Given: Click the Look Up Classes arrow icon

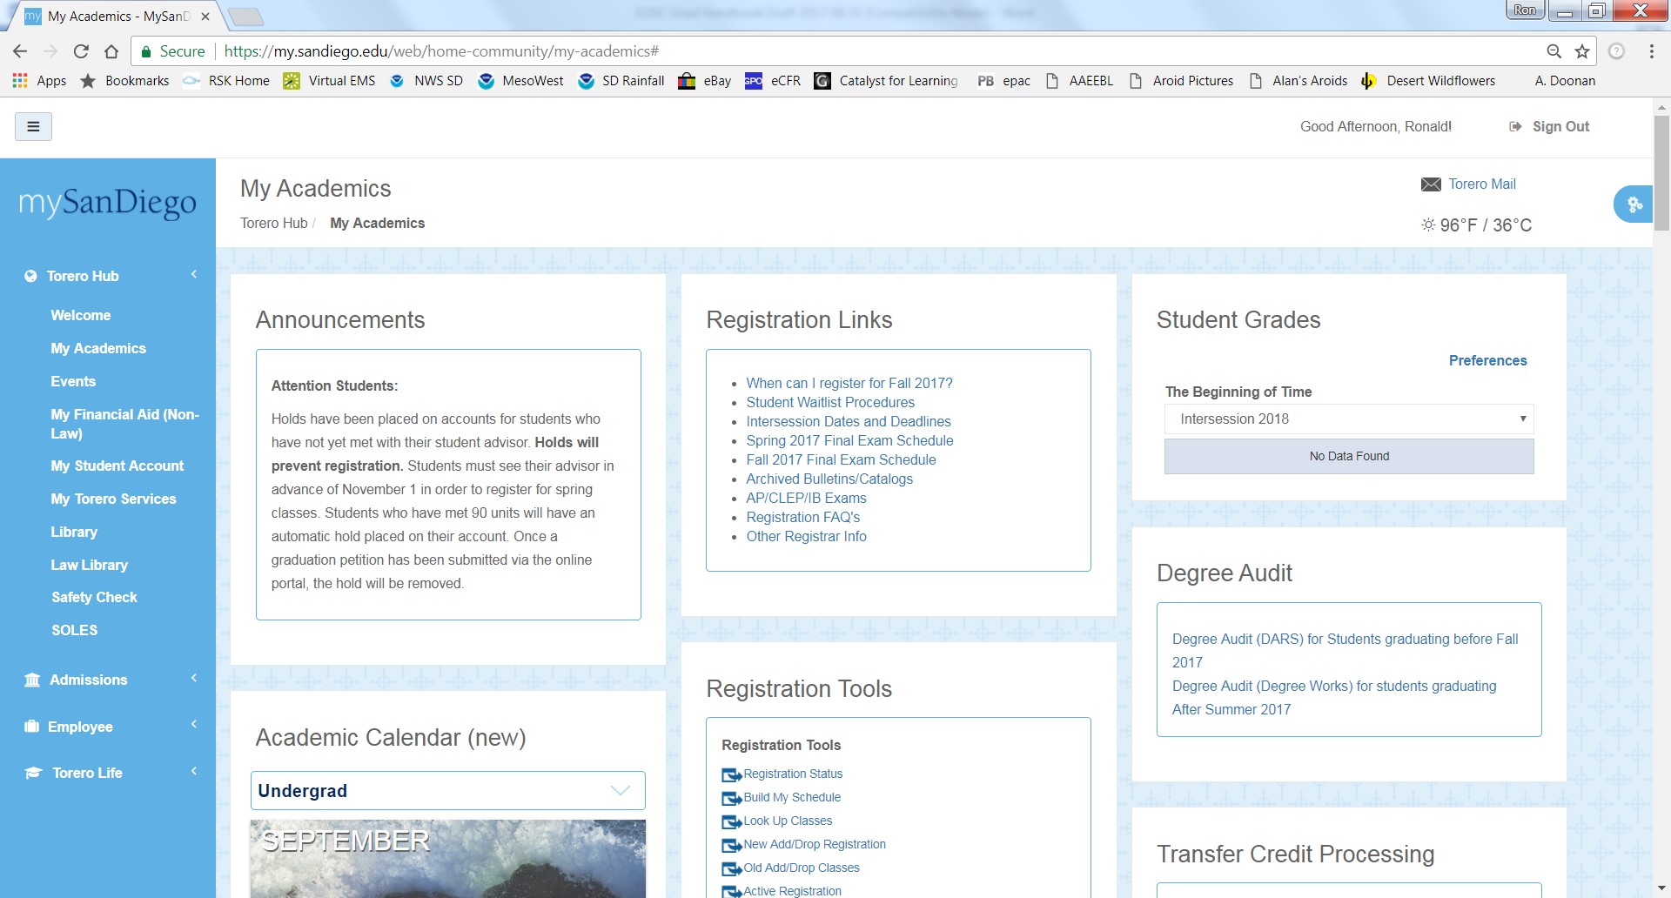Looking at the screenshot, I should (731, 821).
